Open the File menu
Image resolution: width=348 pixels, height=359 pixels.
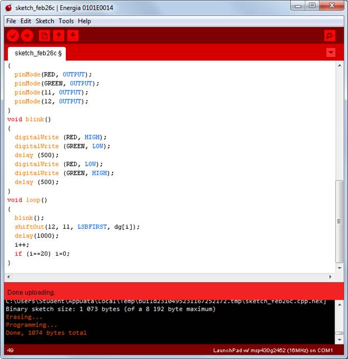pos(11,21)
